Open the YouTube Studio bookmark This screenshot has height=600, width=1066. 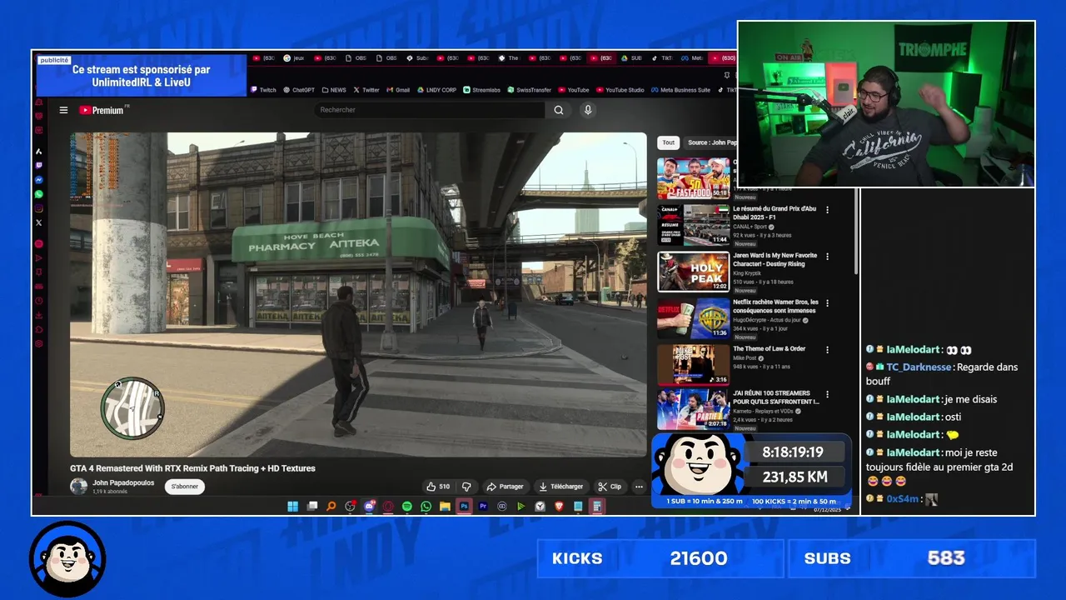[620, 90]
